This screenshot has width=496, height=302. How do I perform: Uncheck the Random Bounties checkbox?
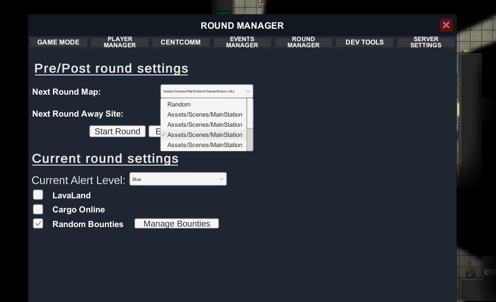[x=38, y=224]
